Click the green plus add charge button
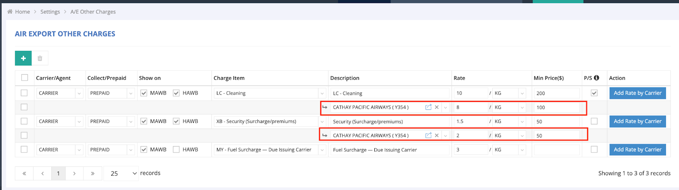Viewport: 679px width, 190px height. tap(23, 58)
